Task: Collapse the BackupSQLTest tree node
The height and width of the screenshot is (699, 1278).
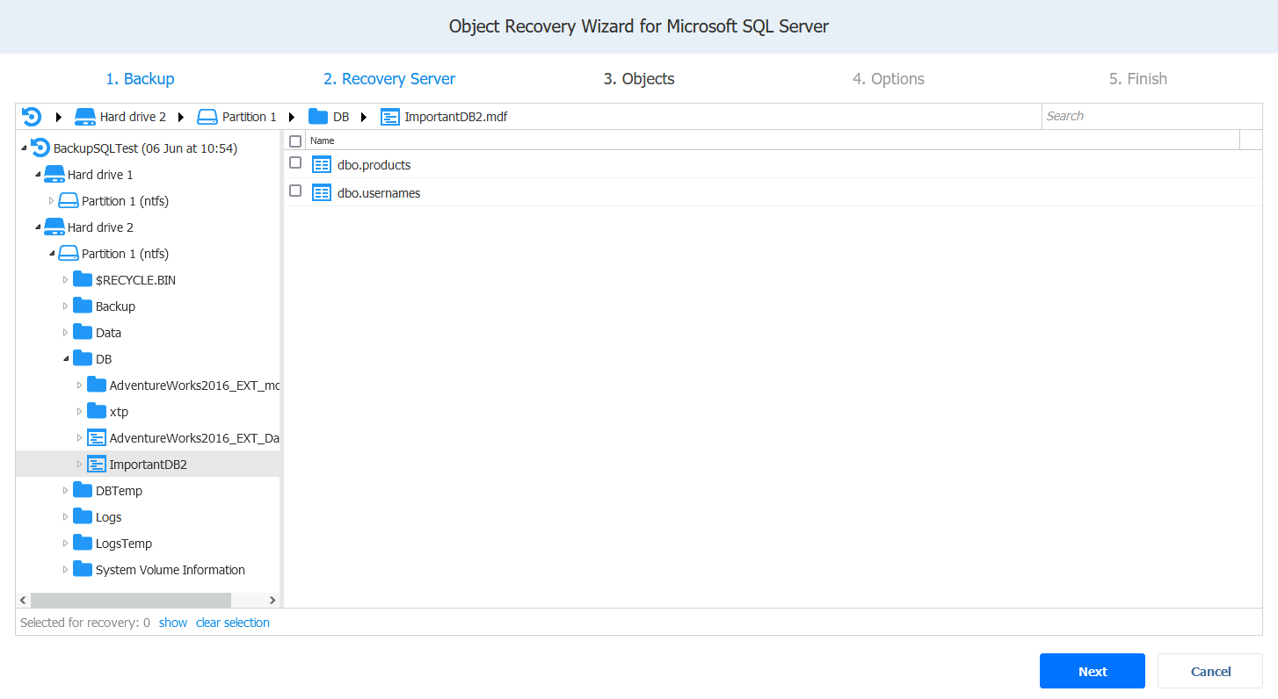Action: point(24,148)
